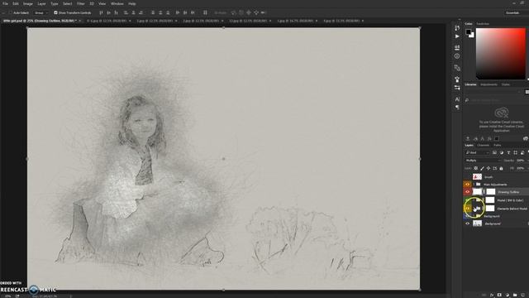Click the foreground color swatch
The height and width of the screenshot is (298, 529).
click(469, 32)
